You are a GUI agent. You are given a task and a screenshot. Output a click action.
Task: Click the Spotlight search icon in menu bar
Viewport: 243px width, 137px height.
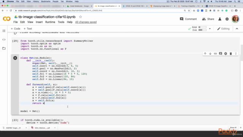(235, 2)
